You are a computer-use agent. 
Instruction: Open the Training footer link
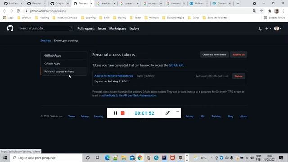216,117
